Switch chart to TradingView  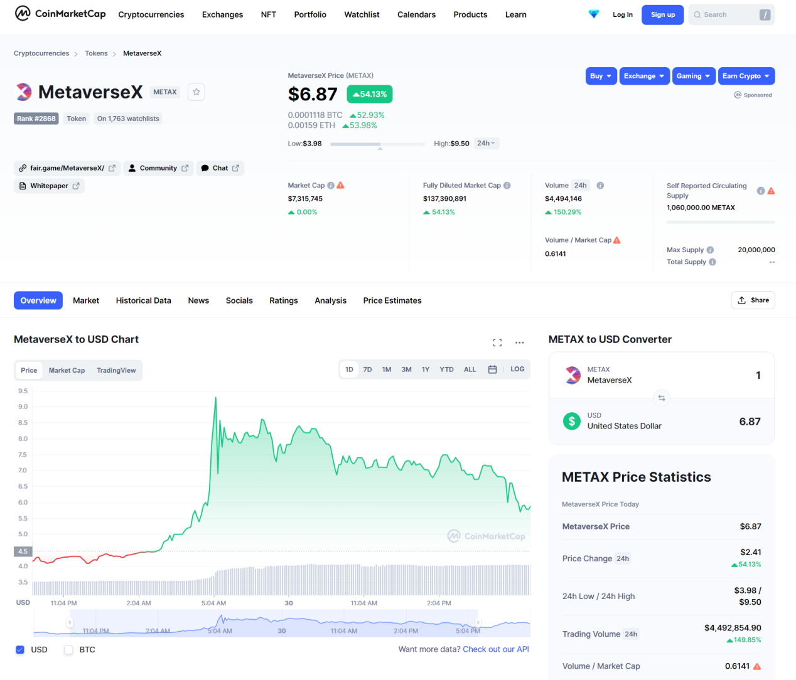(x=116, y=370)
